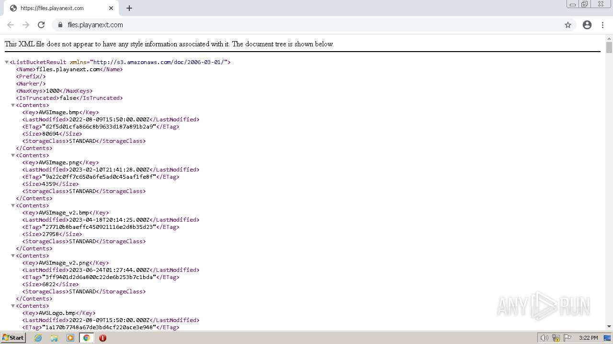Click the key name AVGImage_v2.bmp
613x344 pixels.
[64, 213]
